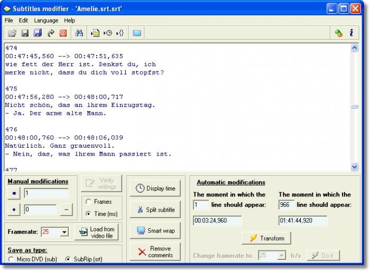Image resolution: width=370 pixels, height=271 pixels.
Task: Click the line 'Nicht schön, das an Ihrem Einzugstag.'
Action: point(80,105)
